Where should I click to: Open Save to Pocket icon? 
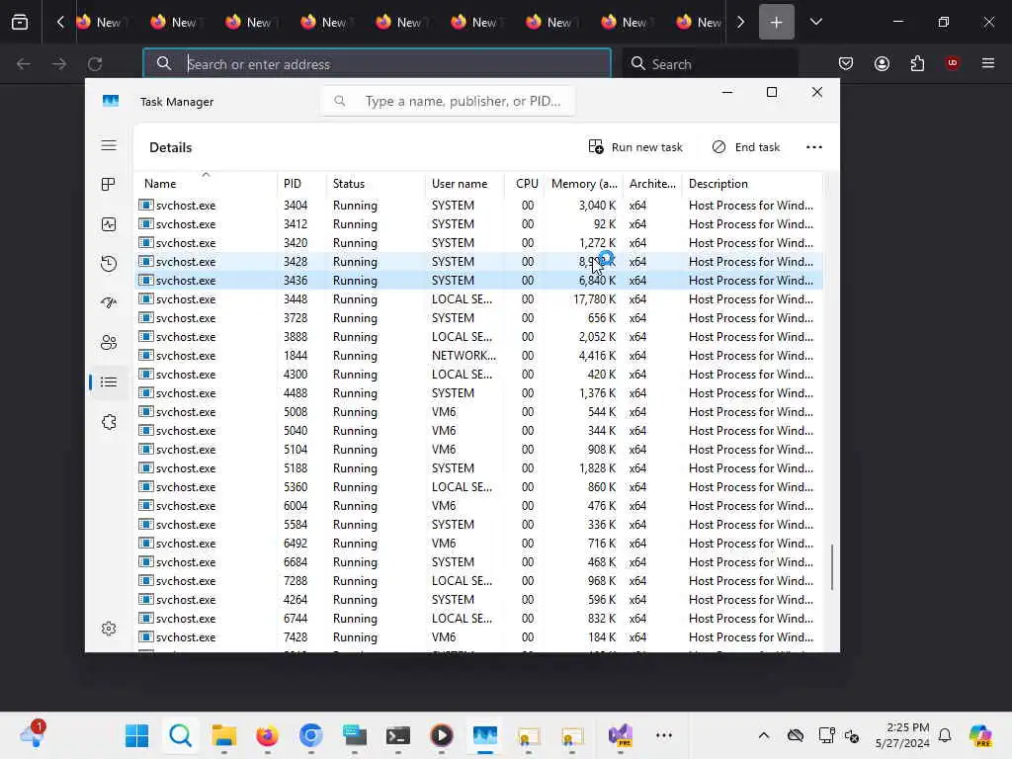(846, 63)
